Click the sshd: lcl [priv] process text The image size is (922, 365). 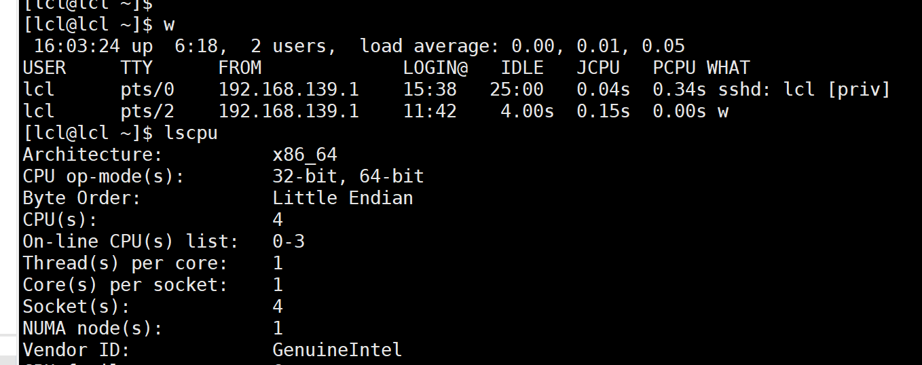[x=805, y=90]
